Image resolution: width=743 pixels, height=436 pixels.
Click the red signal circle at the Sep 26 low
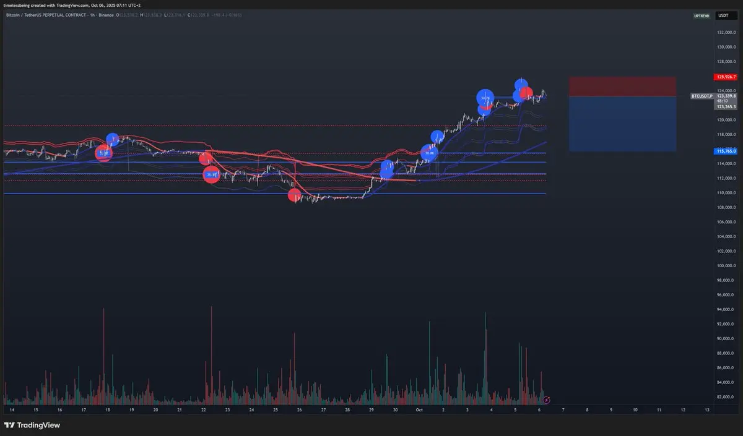[x=295, y=195]
